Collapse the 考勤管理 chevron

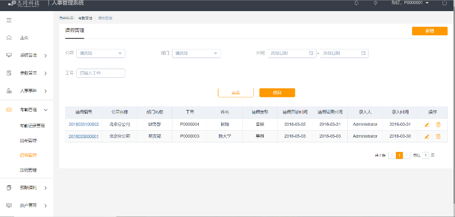click(45, 110)
